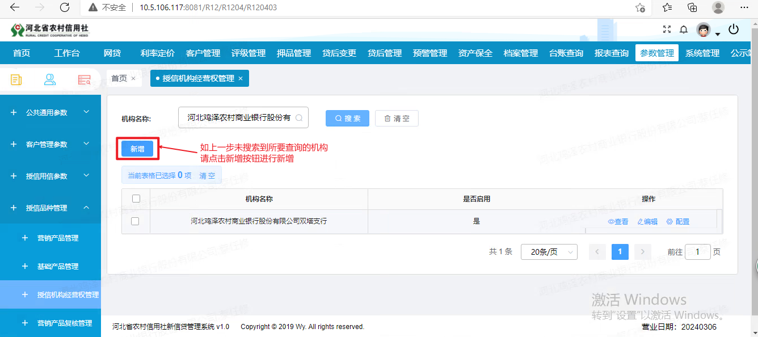Screen dimensions: 758x337
Task: Select the blue user management sidebar icon
Action: pyautogui.click(x=50, y=79)
